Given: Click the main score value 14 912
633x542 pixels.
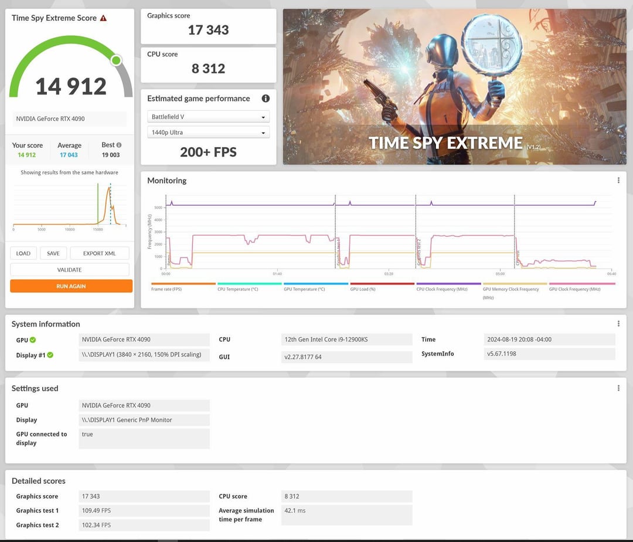Looking at the screenshot, I should coord(71,86).
